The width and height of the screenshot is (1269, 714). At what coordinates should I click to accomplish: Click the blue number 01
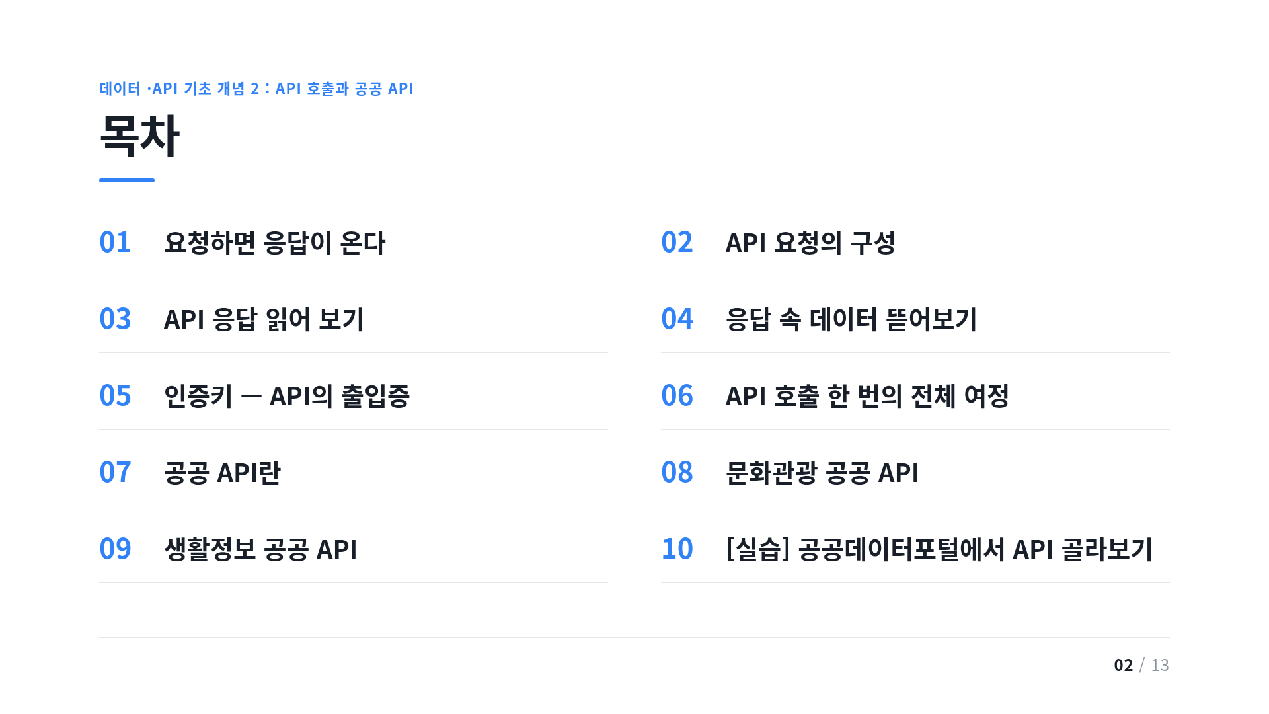pos(115,243)
